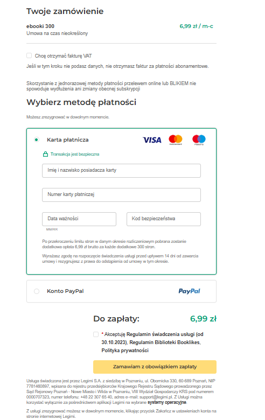Image resolution: width=265 pixels, height=420 pixels.
Task: Select the Karta płatnicza radio button
Action: pos(37,139)
